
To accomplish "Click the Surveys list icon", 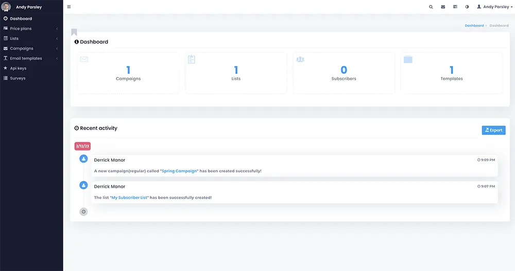I will click(x=5, y=78).
